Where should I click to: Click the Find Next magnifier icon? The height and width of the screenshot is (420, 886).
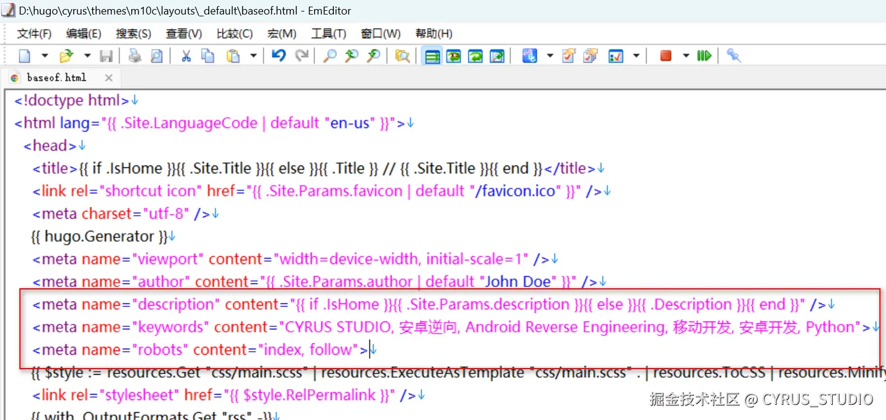point(374,56)
